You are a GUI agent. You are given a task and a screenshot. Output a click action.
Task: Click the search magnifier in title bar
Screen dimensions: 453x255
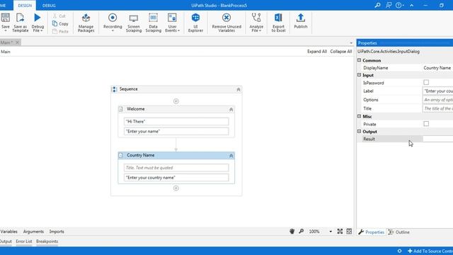(x=377, y=5)
